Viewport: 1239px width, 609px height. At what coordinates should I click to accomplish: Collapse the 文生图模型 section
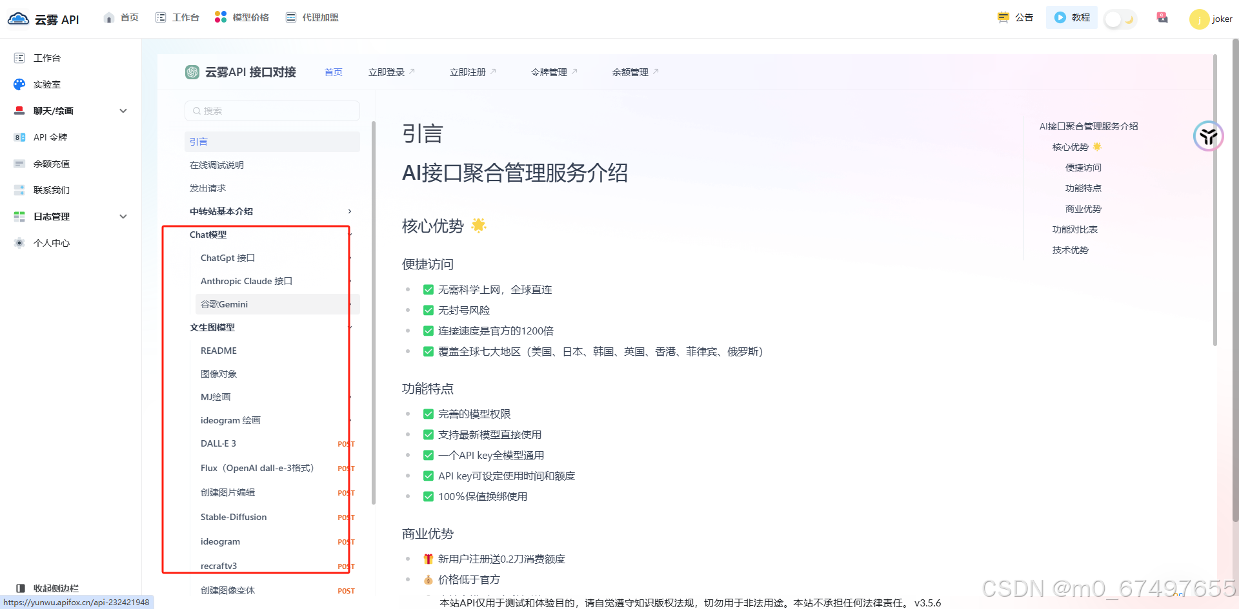[x=350, y=327]
